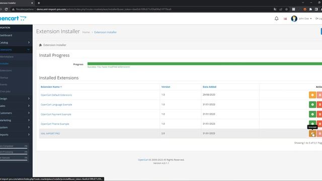Screen dimensions: 322x181
Task: Click the orange extension icon in browser toolbar
Action: click(x=305, y=9)
